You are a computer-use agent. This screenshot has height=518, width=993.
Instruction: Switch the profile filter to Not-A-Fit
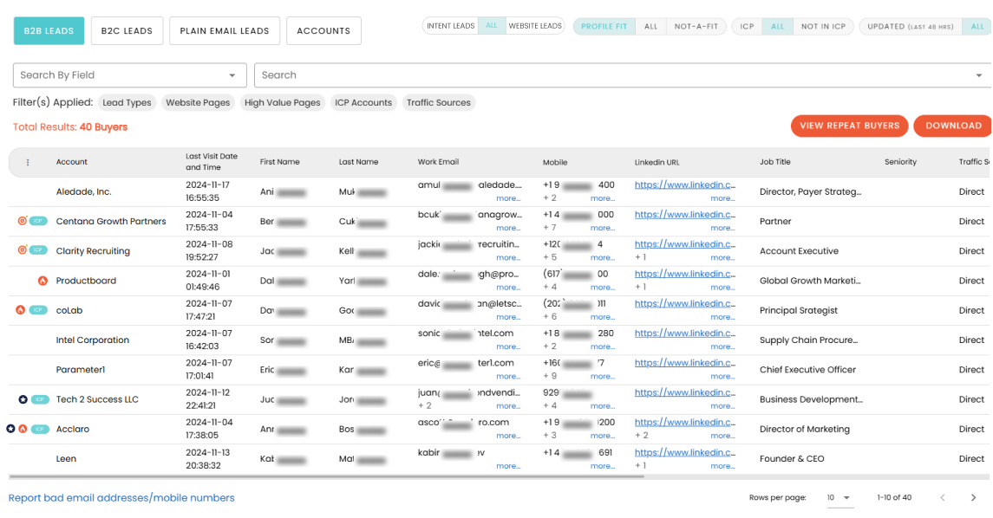[696, 27]
